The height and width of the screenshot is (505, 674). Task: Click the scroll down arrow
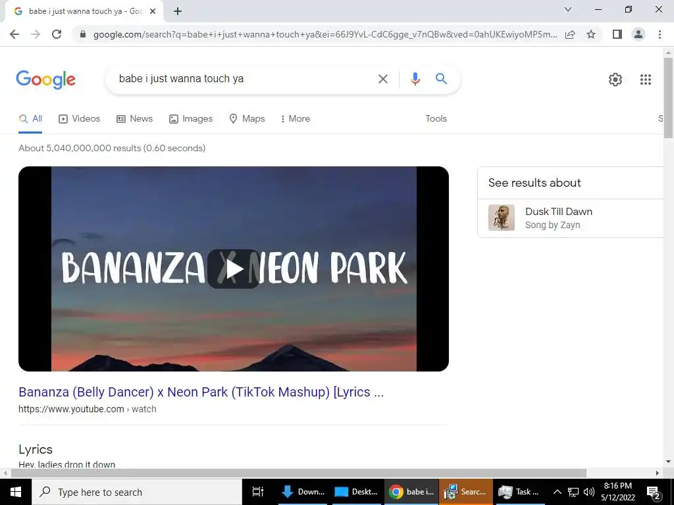tap(668, 462)
